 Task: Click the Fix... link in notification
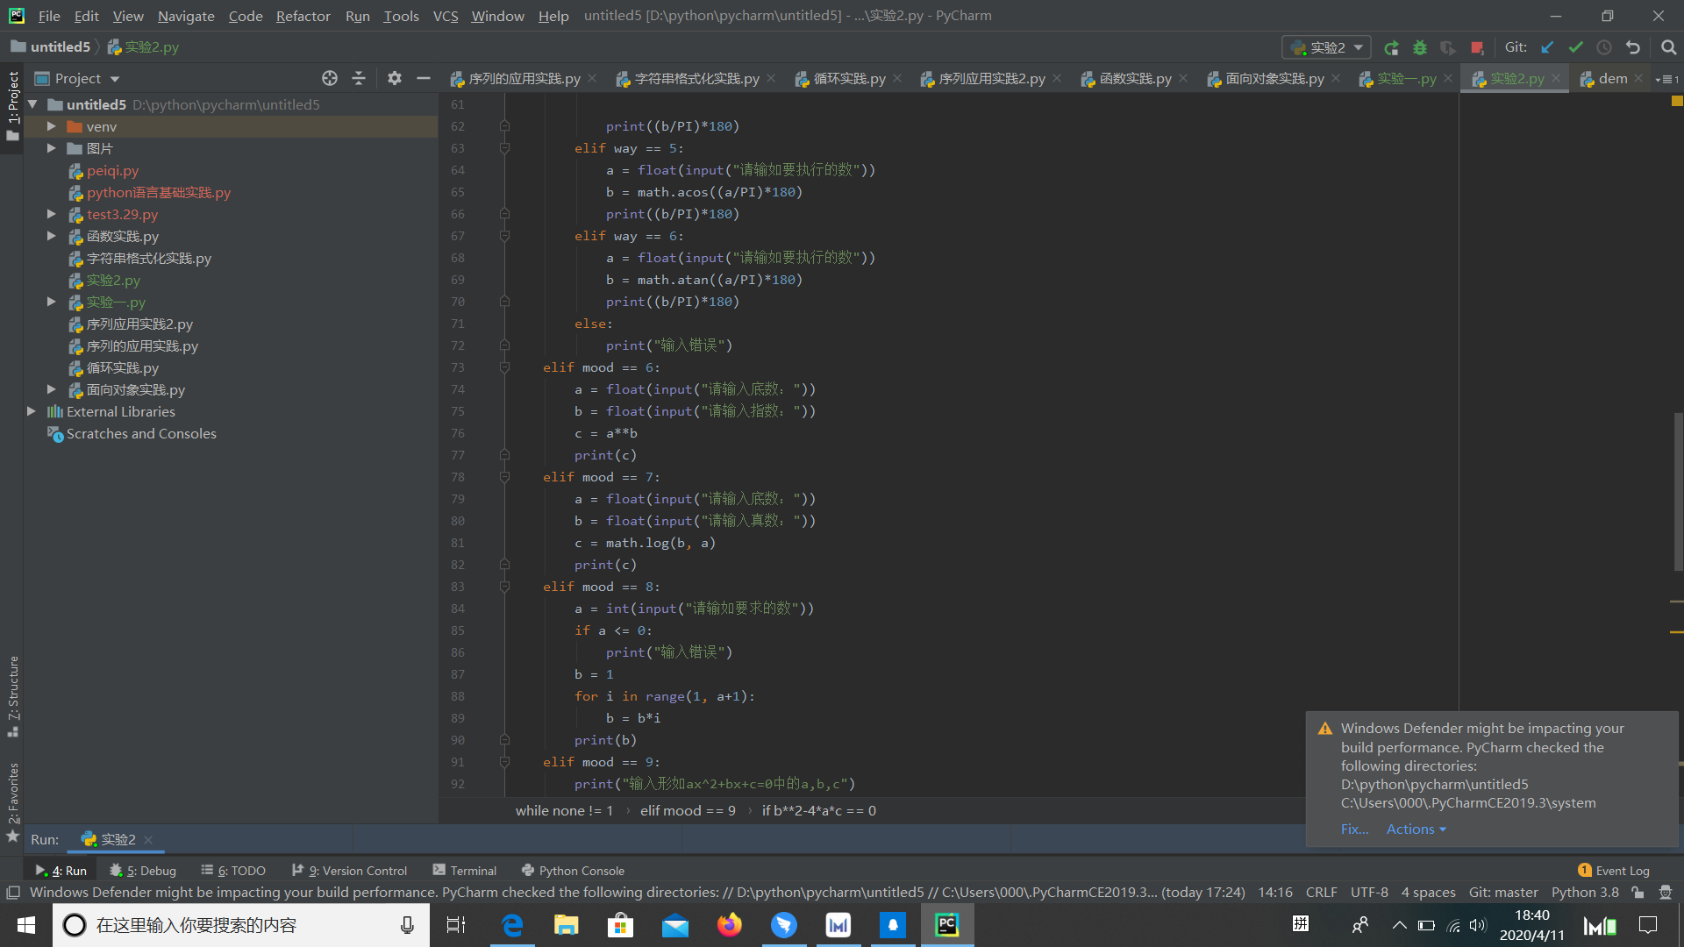click(x=1354, y=830)
